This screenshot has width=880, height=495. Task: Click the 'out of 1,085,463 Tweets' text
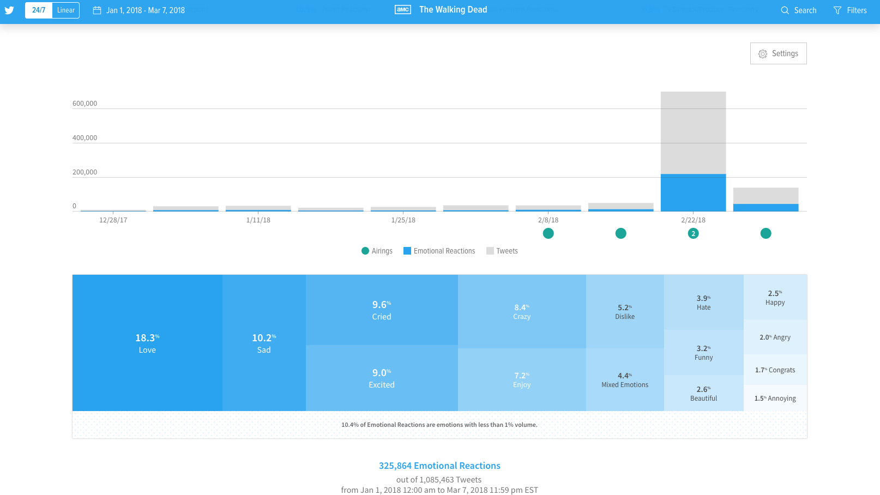point(439,480)
